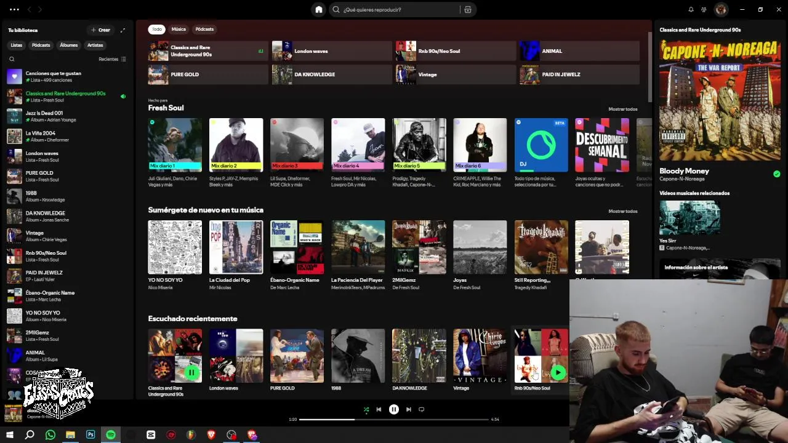Open the Vintage quick-access tile
Screen dimensions: 788x443
pyautogui.click(x=455, y=74)
